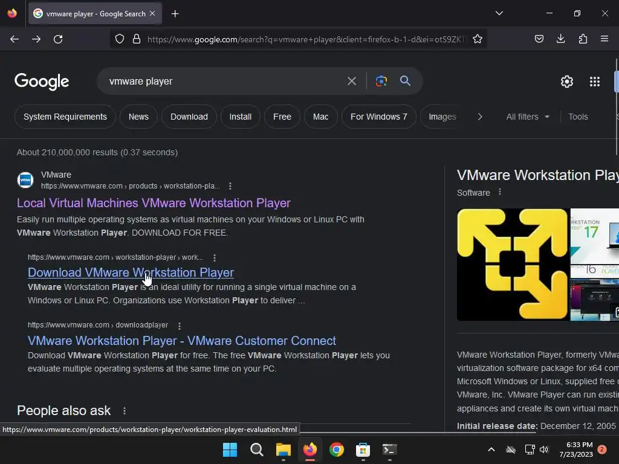
Task: Open the Firefox downloads panel
Action: (560, 39)
